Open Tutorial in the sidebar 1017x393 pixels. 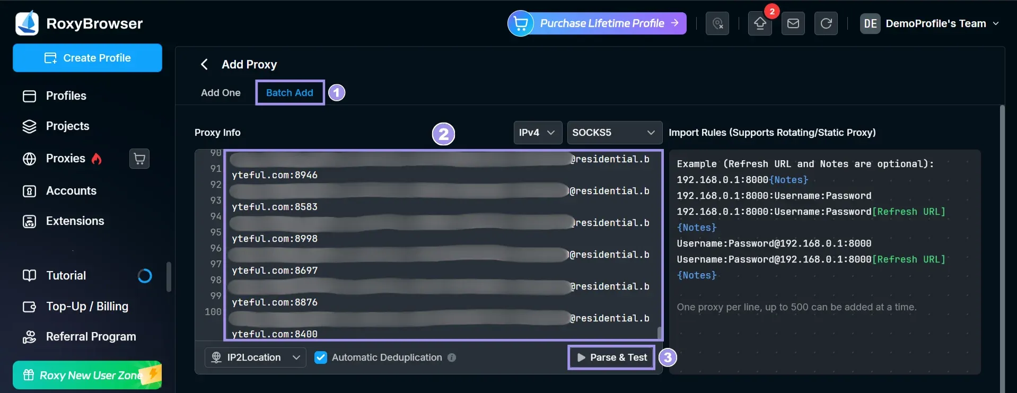(66, 276)
